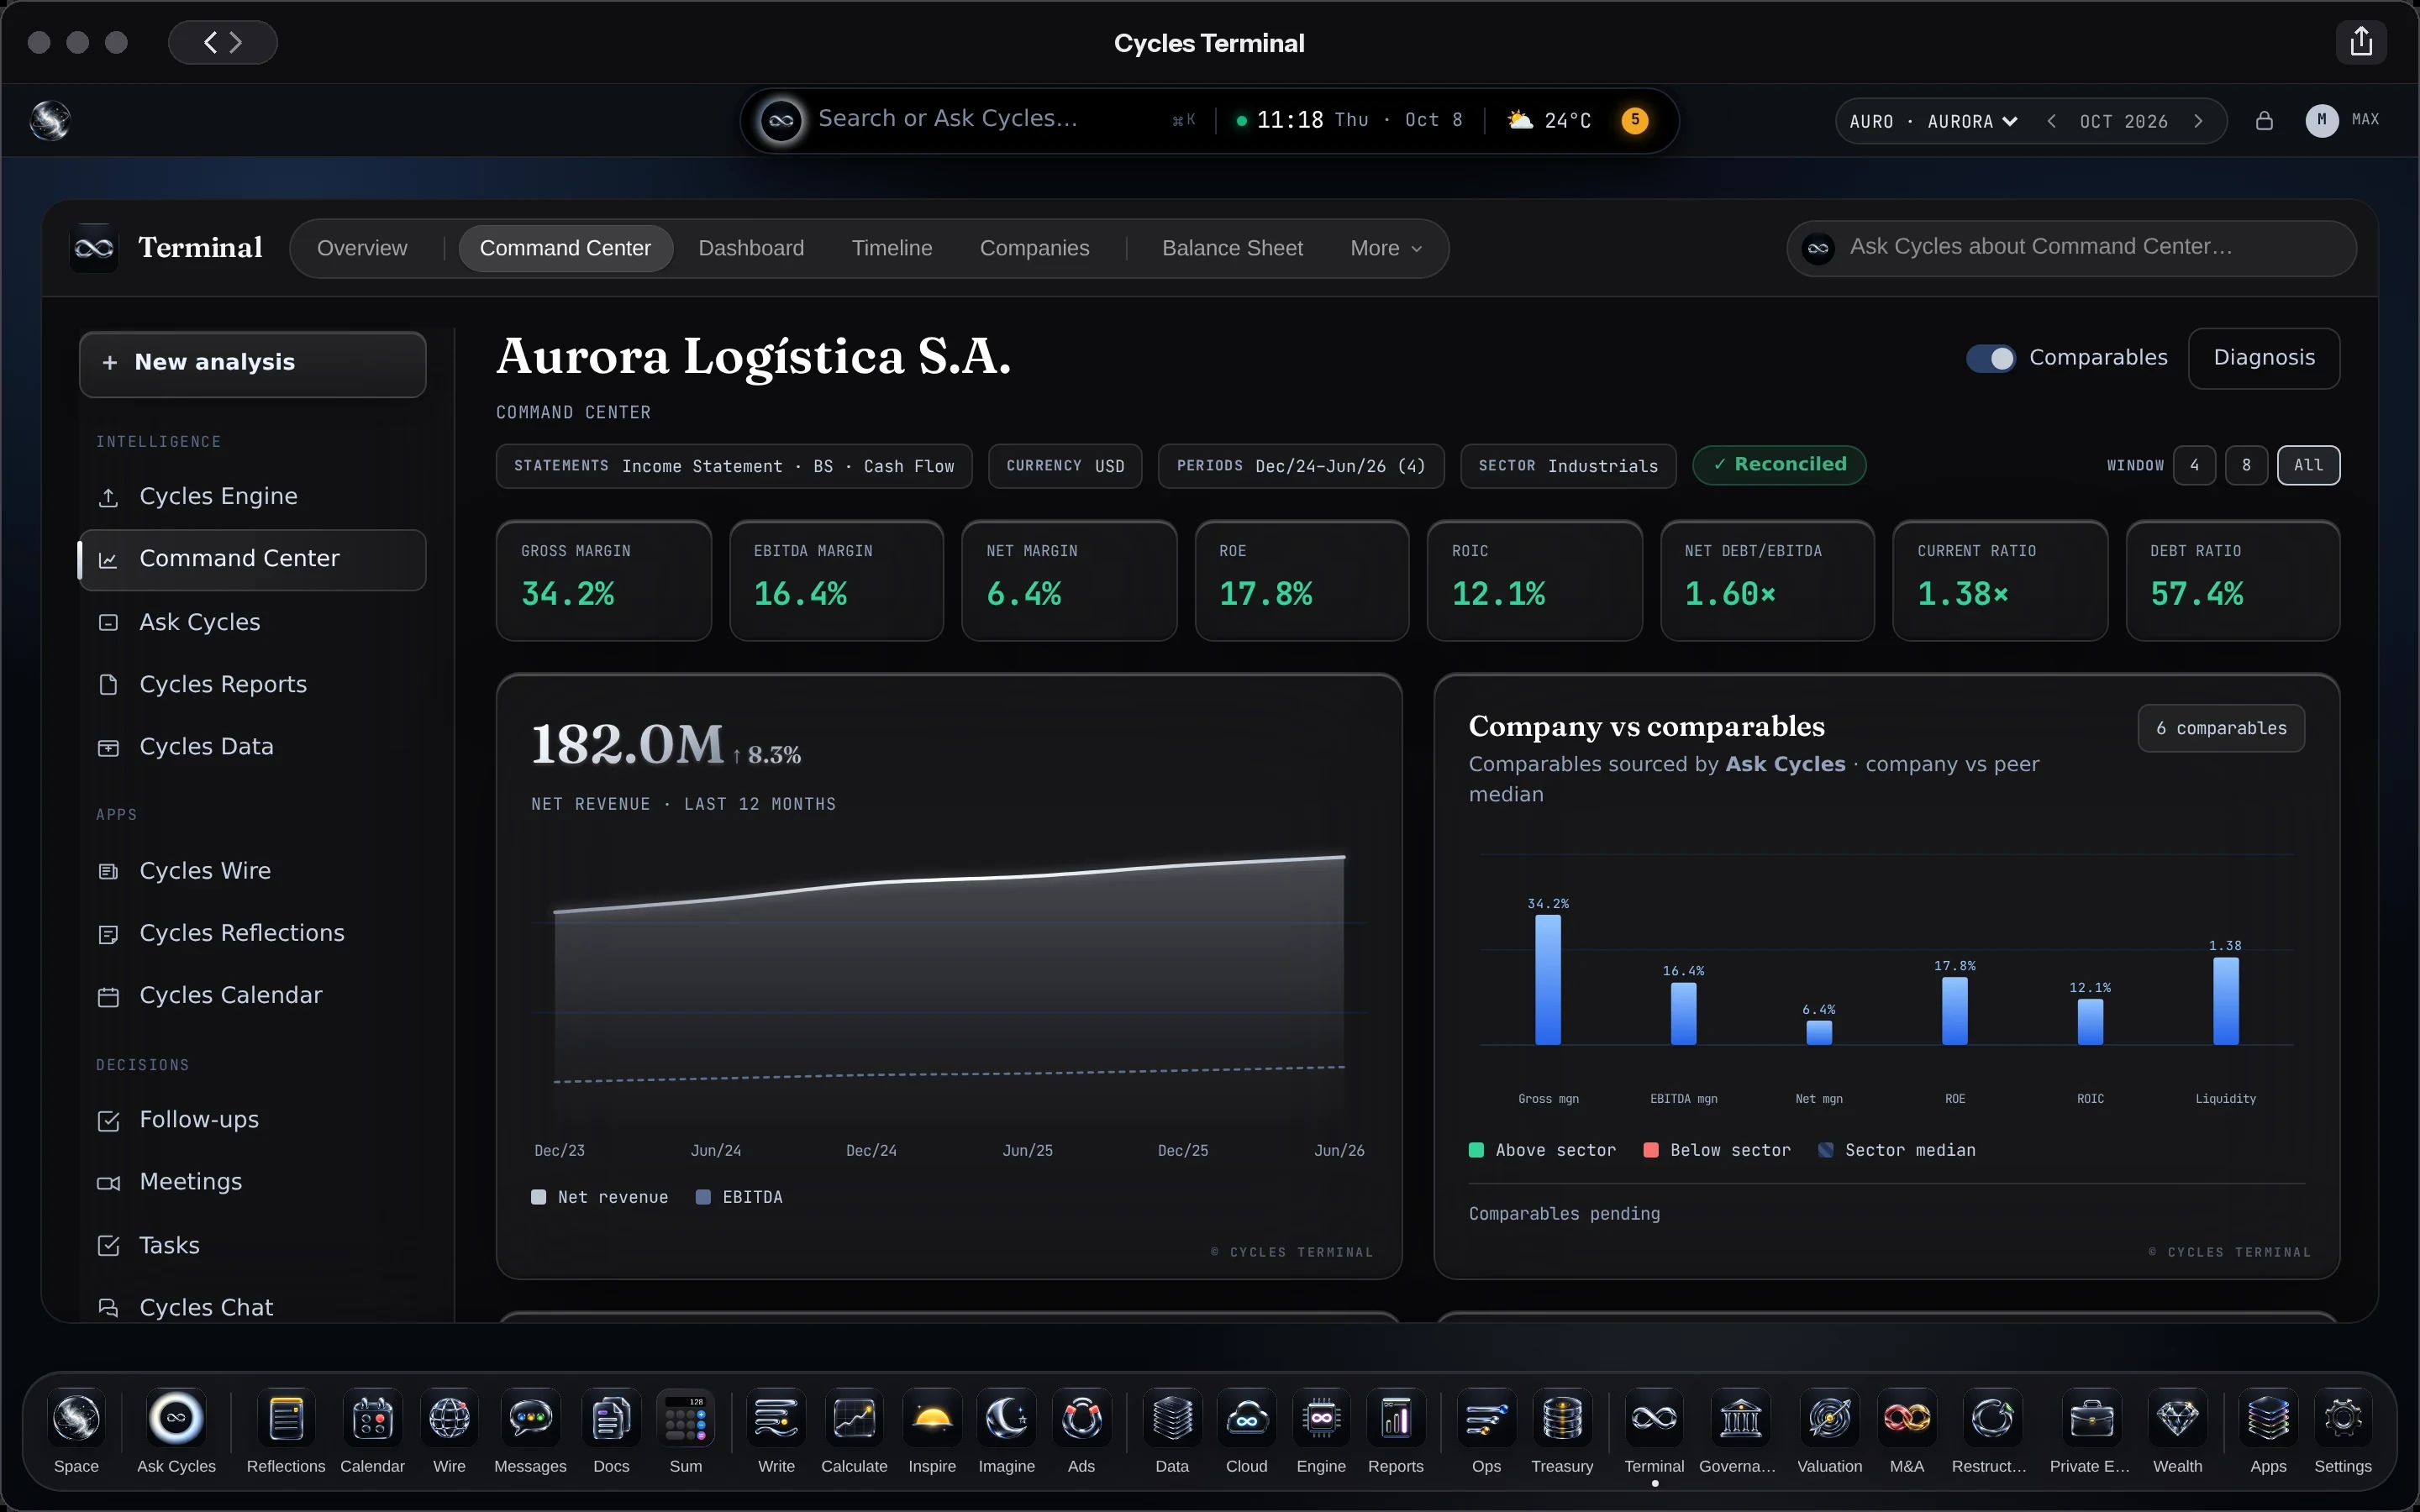Click the Diagnosis button

pos(2264,358)
